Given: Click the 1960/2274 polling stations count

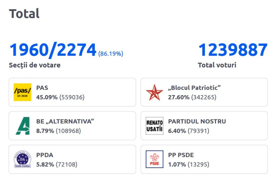Looking at the screenshot, I should (53, 50).
